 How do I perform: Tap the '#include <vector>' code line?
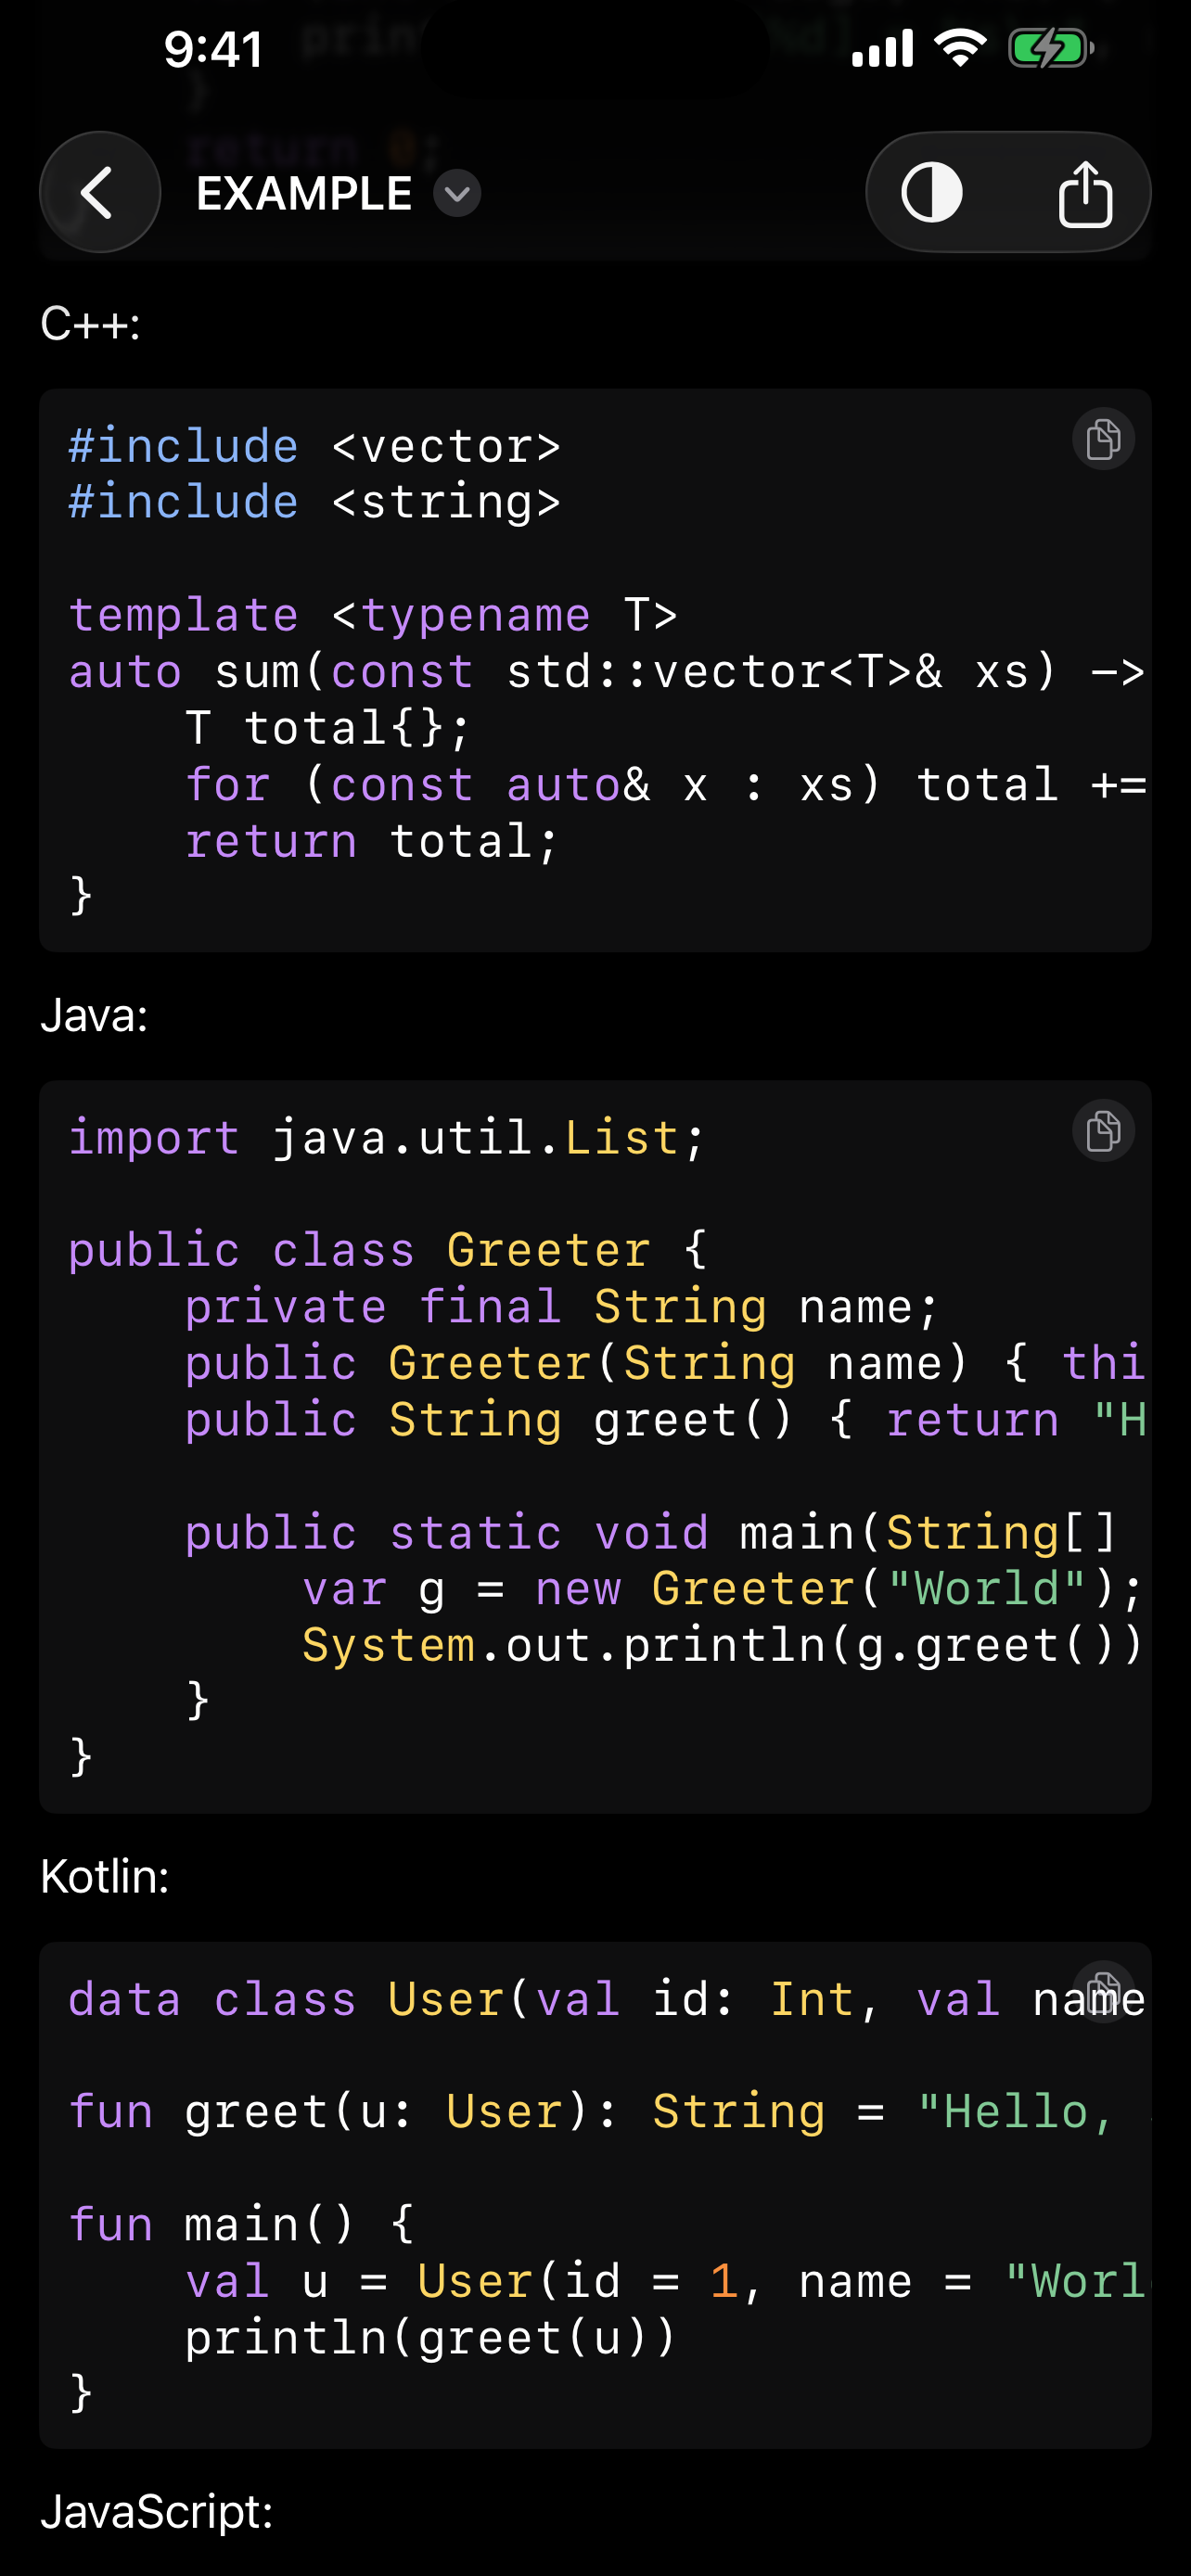(314, 446)
